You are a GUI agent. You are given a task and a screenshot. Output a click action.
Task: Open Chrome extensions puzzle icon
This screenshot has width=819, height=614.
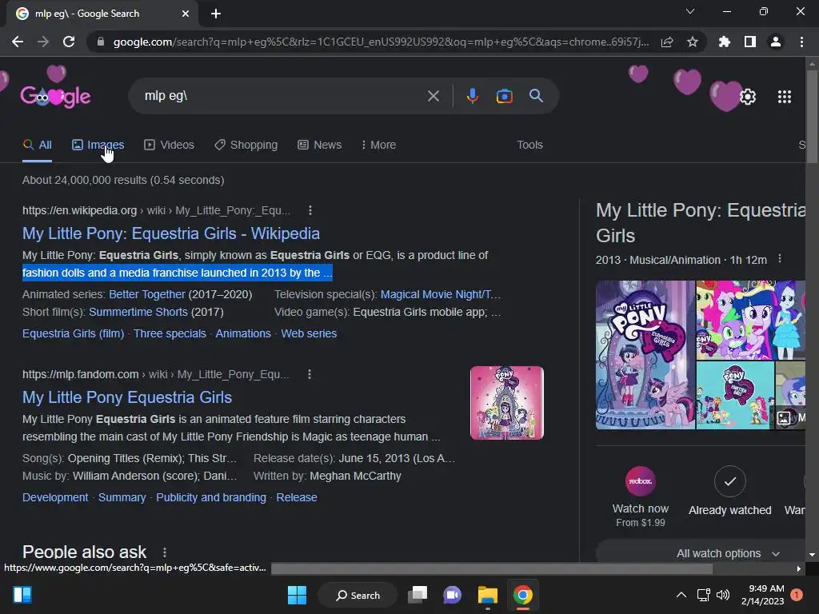[725, 42]
